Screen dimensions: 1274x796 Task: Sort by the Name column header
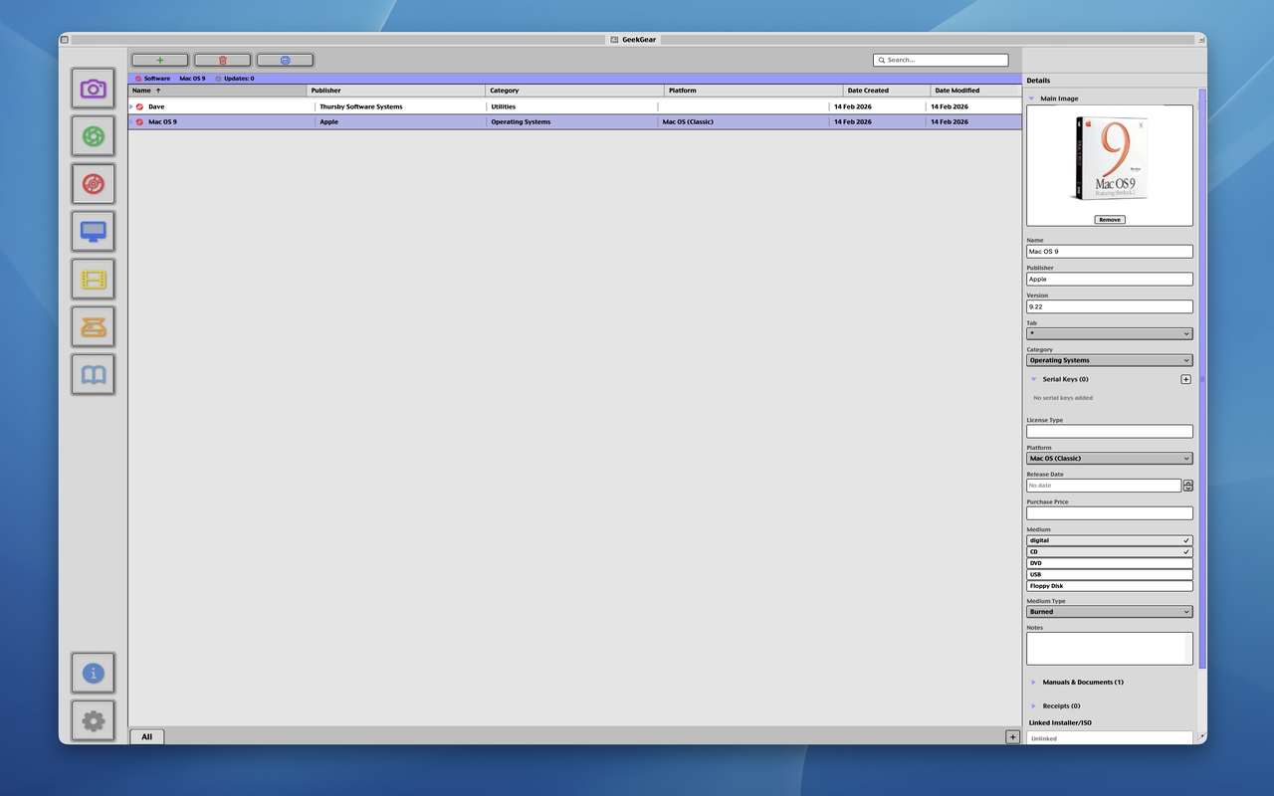coord(218,91)
